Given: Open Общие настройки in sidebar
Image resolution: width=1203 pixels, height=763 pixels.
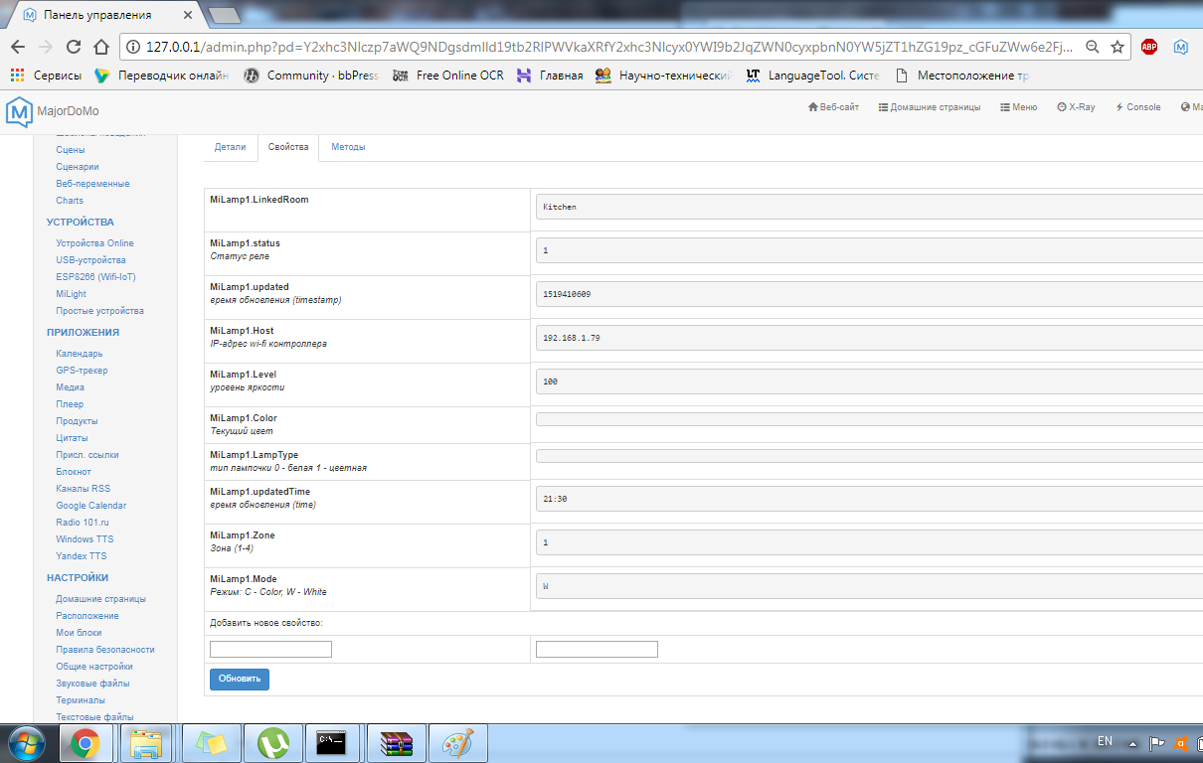Looking at the screenshot, I should [x=94, y=667].
